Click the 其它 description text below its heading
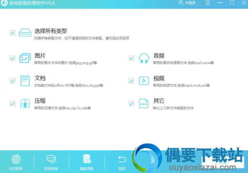This screenshot has height=173, width=248. (x=173, y=108)
